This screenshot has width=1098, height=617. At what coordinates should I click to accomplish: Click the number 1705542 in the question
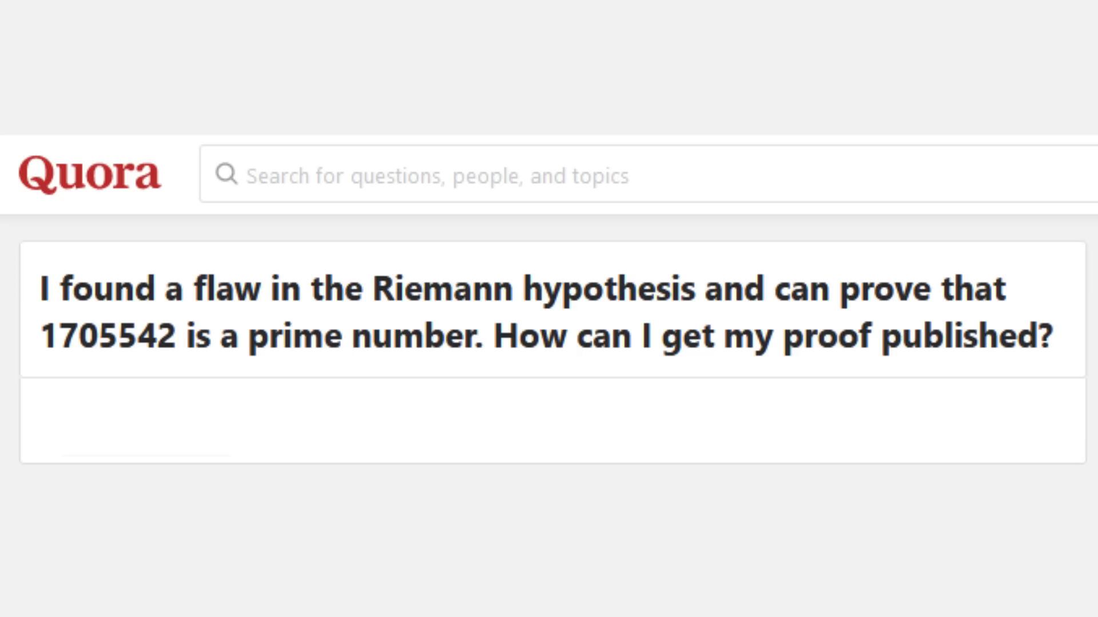[x=108, y=336]
